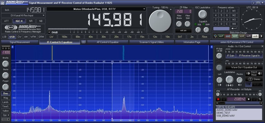Click the split-view icon beside IF-Control tab
Screen dimensions: 265x123
coord(84,42)
